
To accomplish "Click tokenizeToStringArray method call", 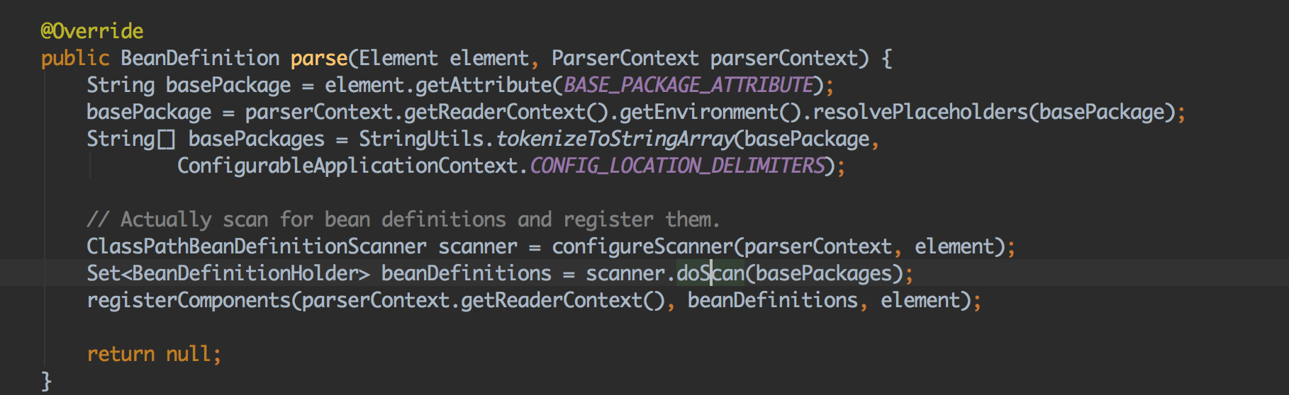I will point(615,139).
